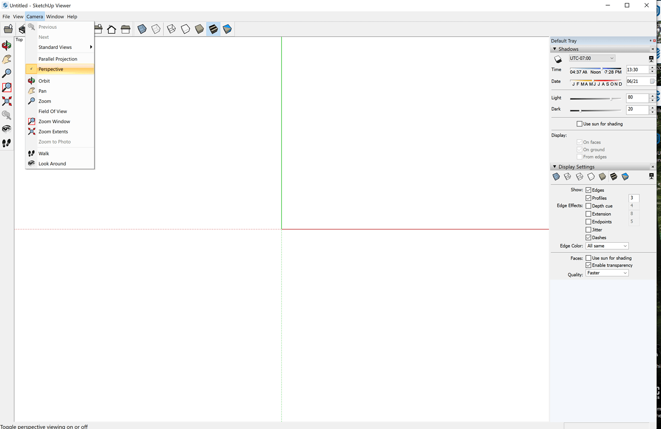Open the Edge Color dropdown
The height and width of the screenshot is (429, 661).
(x=607, y=246)
